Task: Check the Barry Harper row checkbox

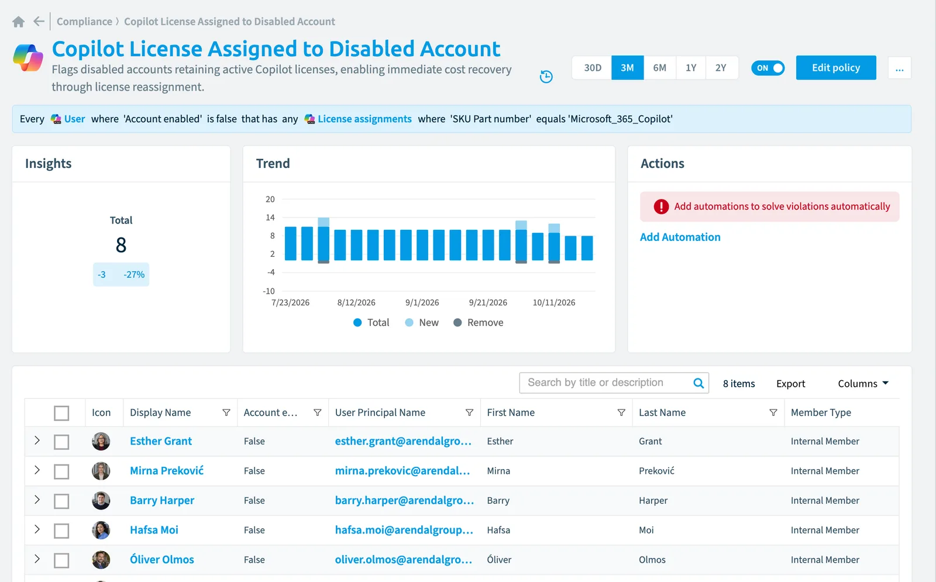Action: (61, 501)
